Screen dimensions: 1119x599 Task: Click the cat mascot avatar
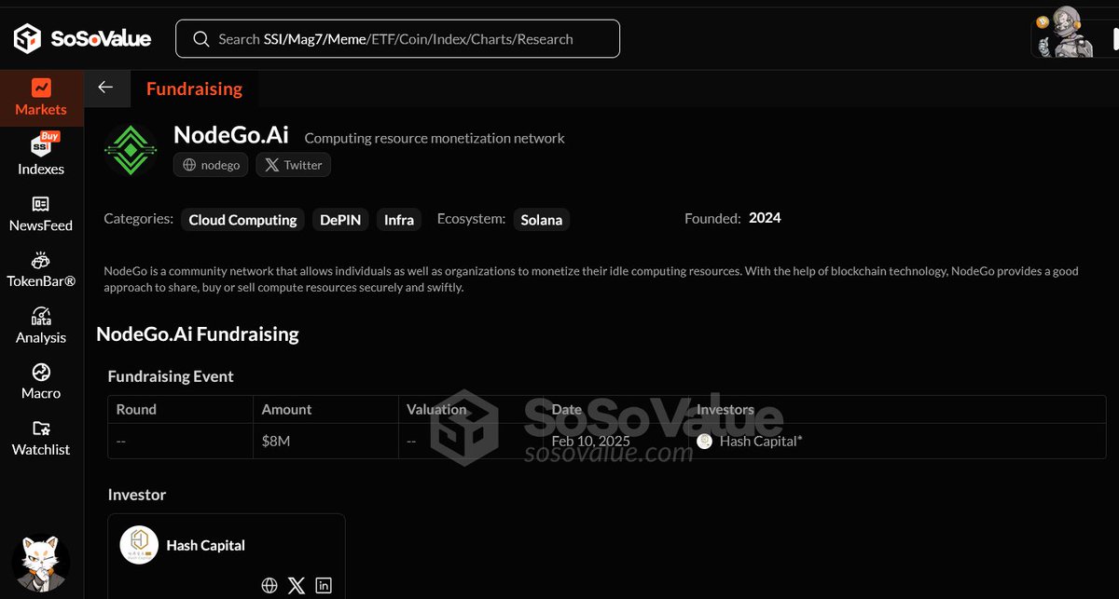click(x=41, y=564)
